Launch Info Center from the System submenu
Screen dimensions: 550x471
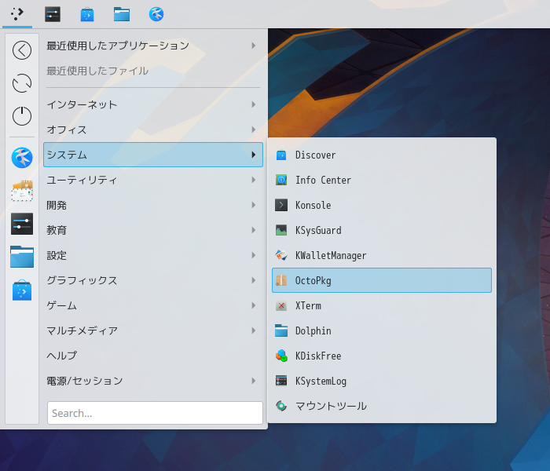[382, 180]
